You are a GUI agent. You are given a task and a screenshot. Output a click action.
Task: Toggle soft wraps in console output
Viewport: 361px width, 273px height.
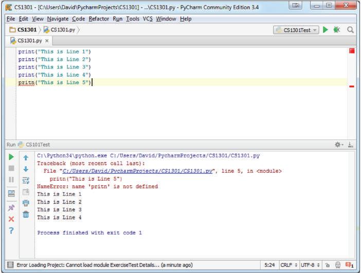coord(26,180)
